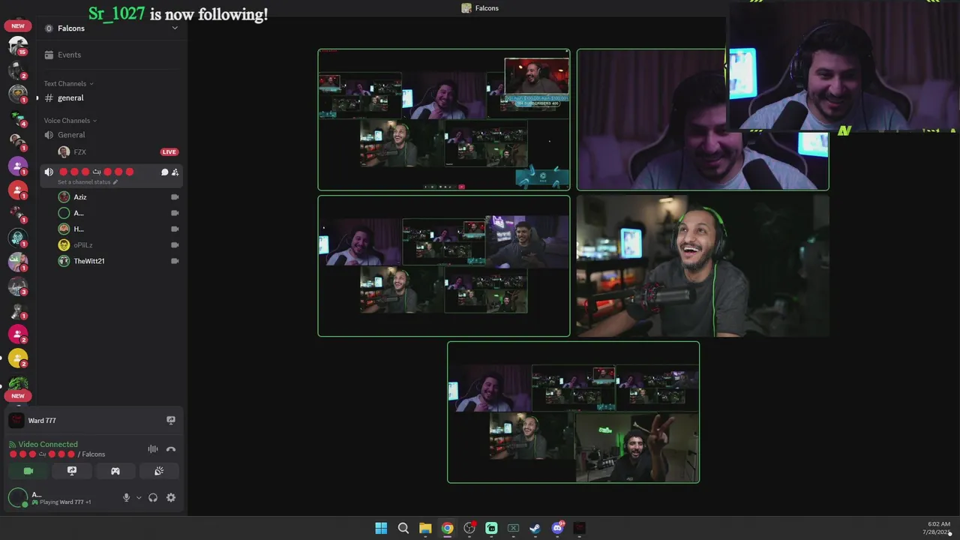Edit channel status with the pencil icon
The width and height of the screenshot is (960, 540).
115,182
